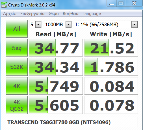This screenshot has width=143, height=130.
Task: Click the 4K write result 0.084
Action: pyautogui.click(x=111, y=86)
